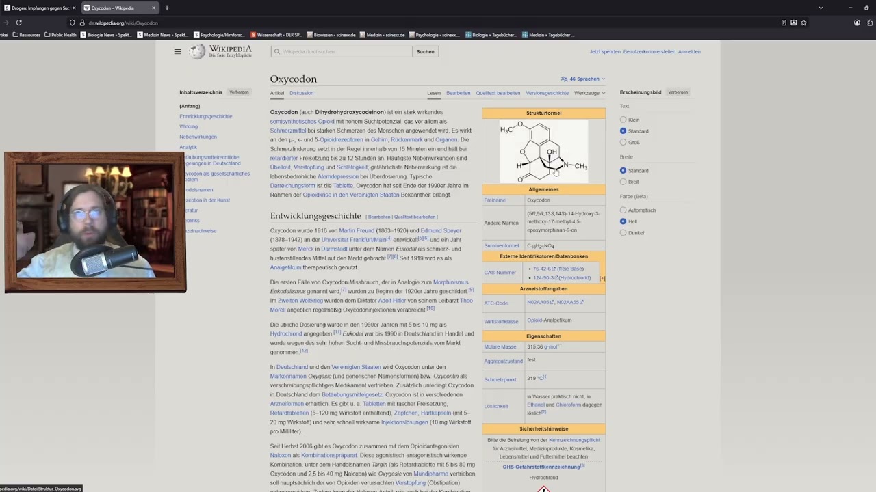The image size is (876, 492).
Task: Select Standard under Breite
Action: click(623, 170)
